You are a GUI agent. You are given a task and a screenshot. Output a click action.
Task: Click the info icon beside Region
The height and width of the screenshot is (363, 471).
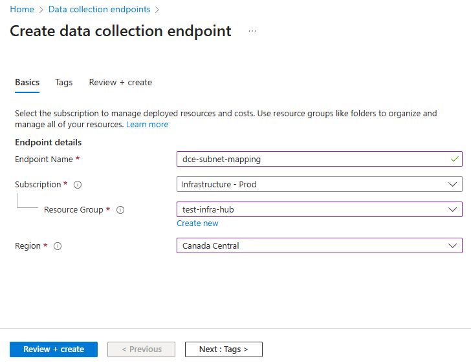pos(58,246)
